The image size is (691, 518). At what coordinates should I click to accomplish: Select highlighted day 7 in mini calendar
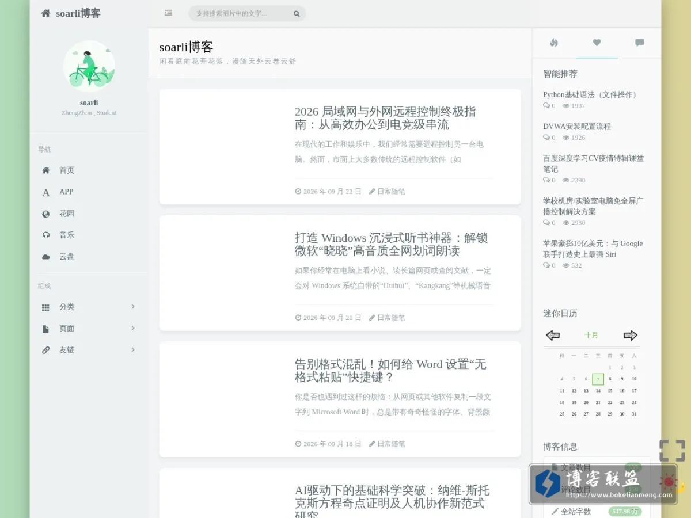coord(598,379)
